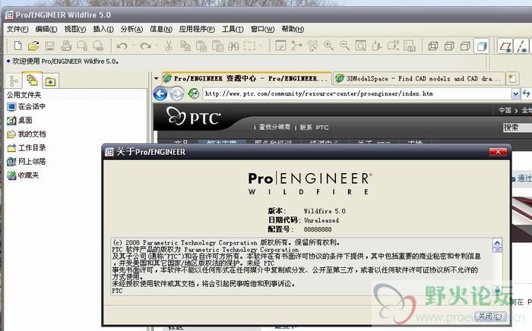The height and width of the screenshot is (331, 532).
Task: Click the browser Forward arrow button
Action: coord(176,93)
